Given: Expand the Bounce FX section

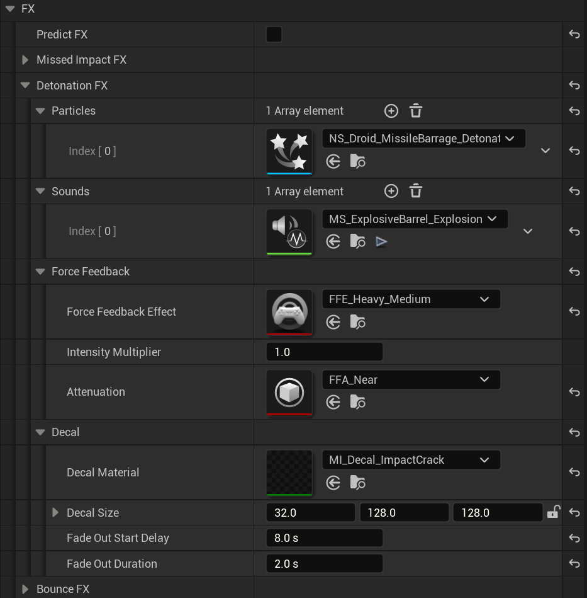Looking at the screenshot, I should (x=25, y=589).
